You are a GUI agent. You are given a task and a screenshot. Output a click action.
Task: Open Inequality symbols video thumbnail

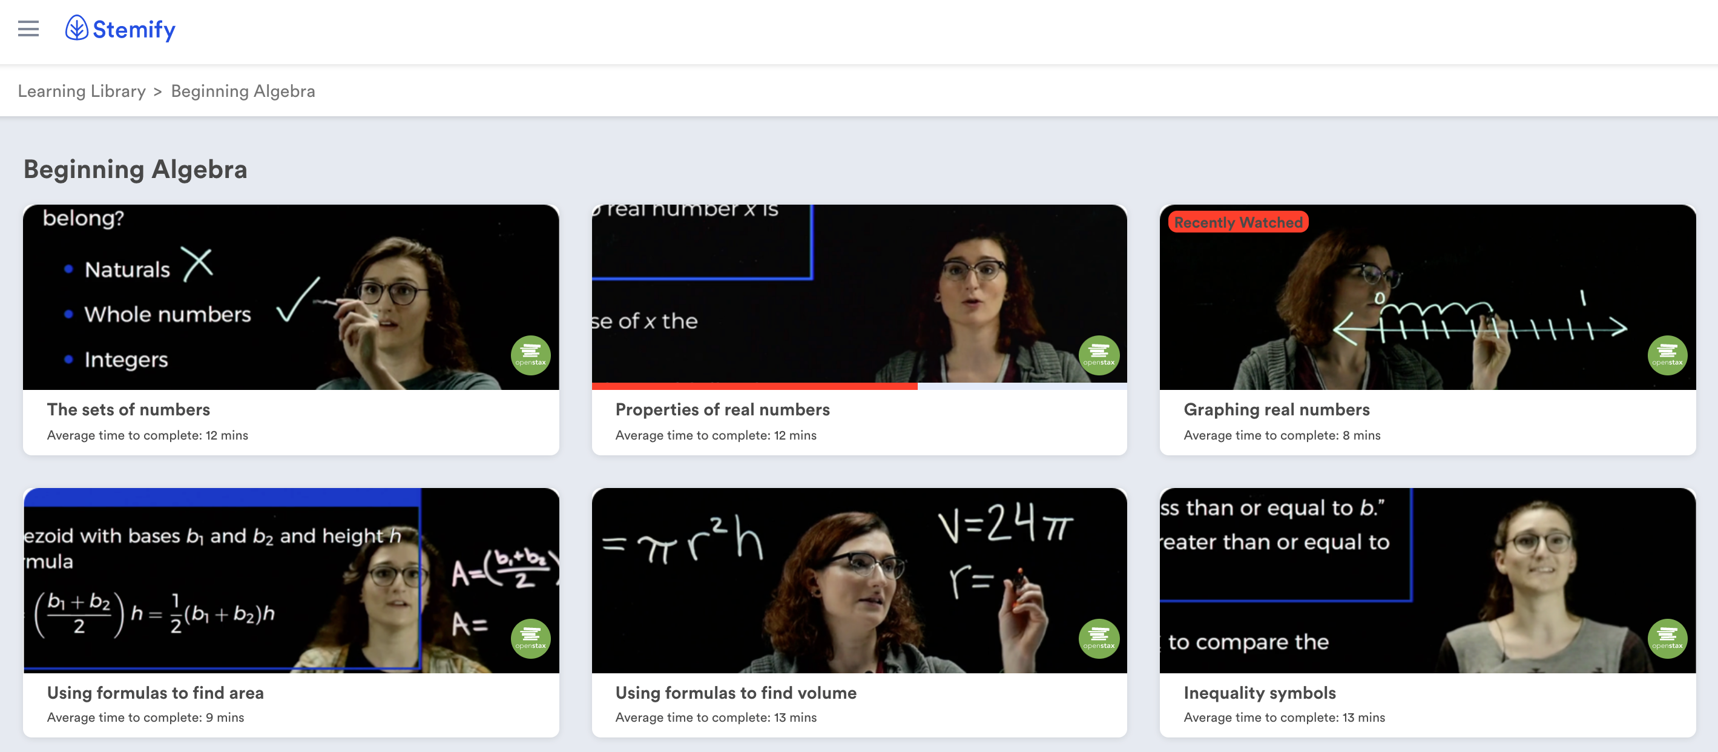click(x=1427, y=581)
